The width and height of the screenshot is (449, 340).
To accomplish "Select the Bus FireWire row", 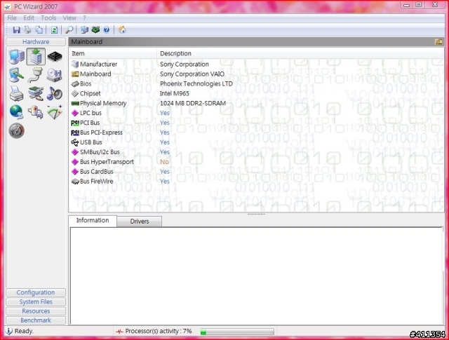I will [256, 181].
